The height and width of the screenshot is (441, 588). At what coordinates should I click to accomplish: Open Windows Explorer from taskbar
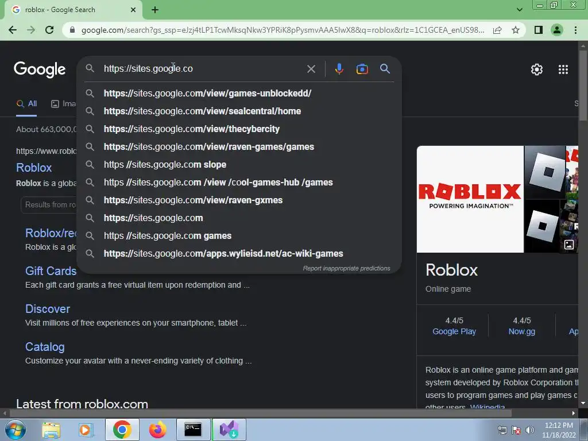coord(51,430)
